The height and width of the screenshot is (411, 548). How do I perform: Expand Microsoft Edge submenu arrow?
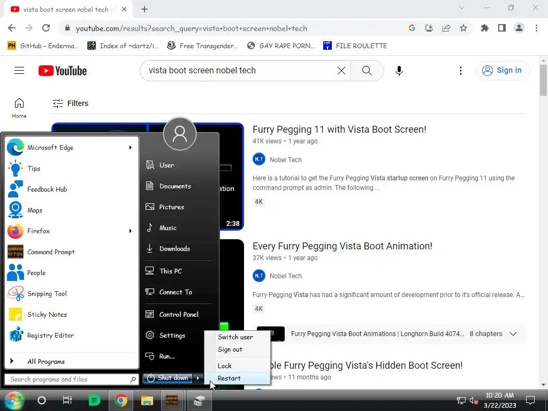click(x=131, y=148)
